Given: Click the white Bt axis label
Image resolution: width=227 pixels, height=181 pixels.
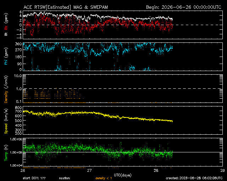Looking at the screenshot, I should [x=6, y=34].
